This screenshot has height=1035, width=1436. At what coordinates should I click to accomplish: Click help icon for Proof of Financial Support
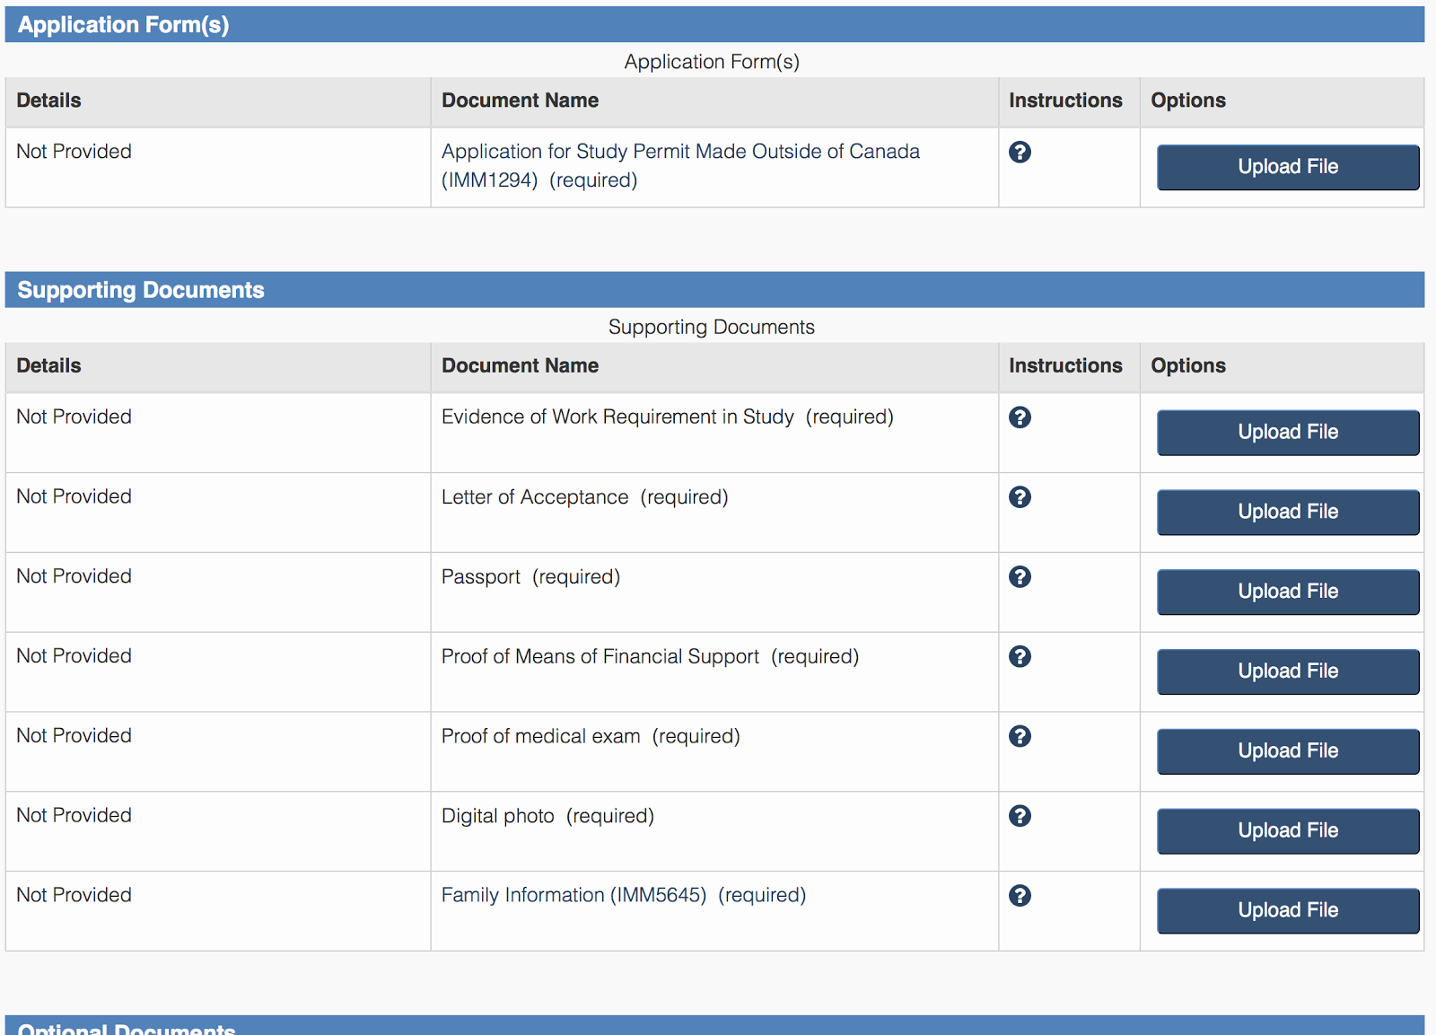(1020, 656)
